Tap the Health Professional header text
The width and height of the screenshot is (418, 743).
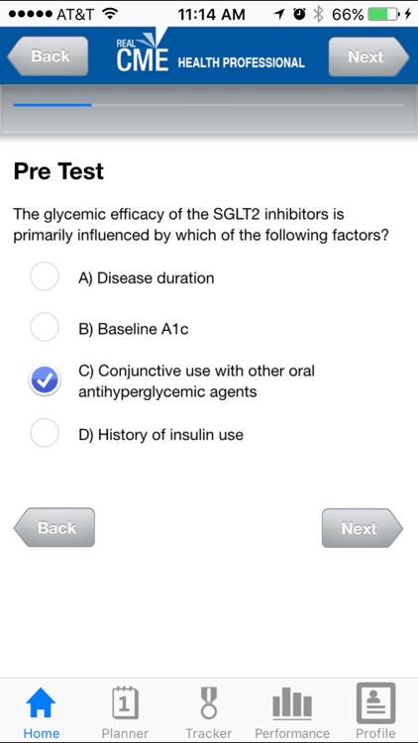click(x=242, y=63)
